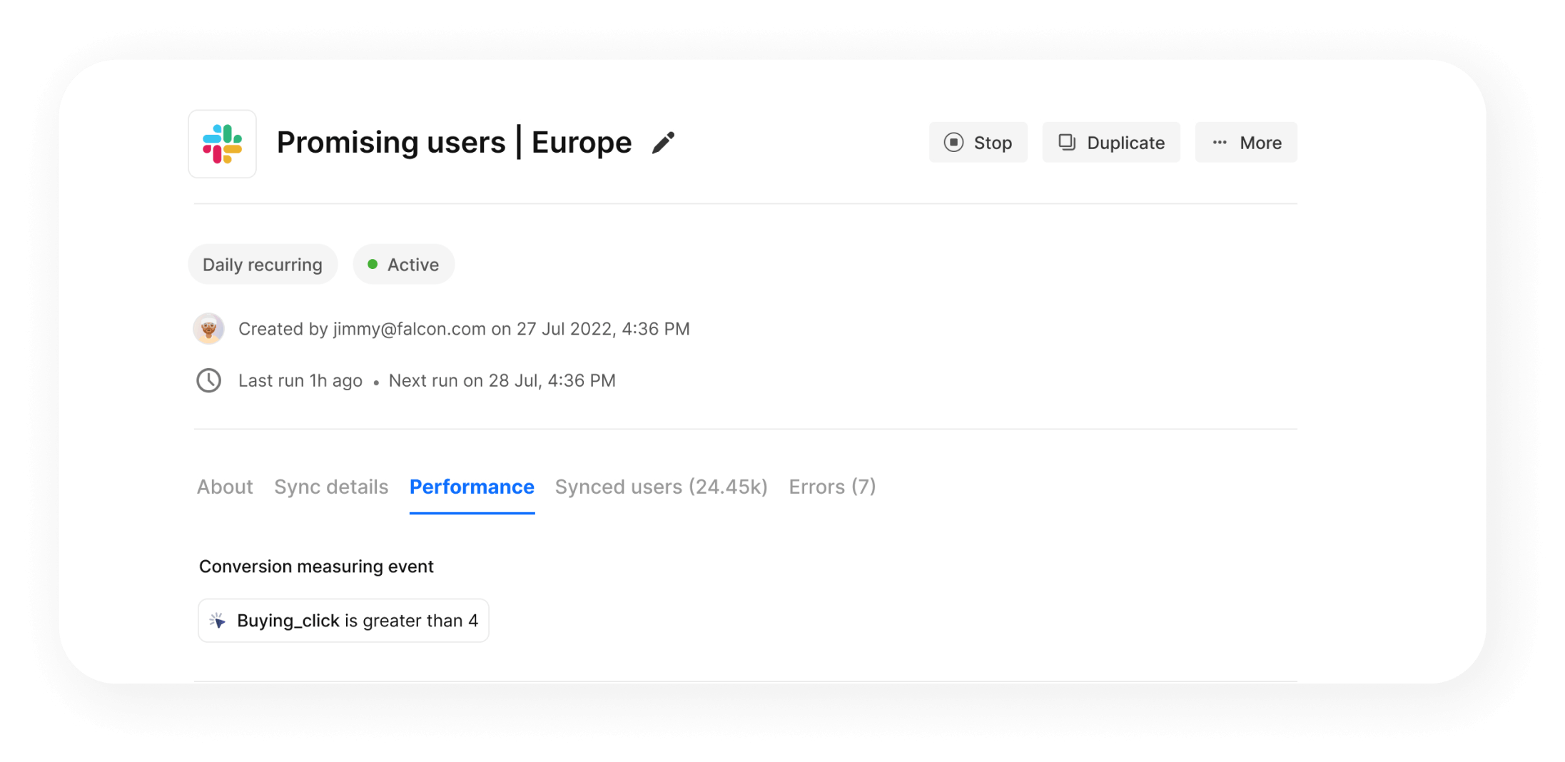The height and width of the screenshot is (762, 1565).
Task: Click the duplicate squares icon
Action: pos(1067,143)
